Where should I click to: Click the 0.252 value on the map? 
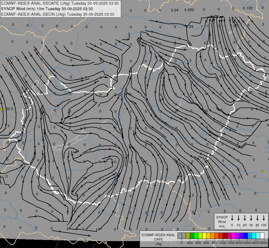point(189,10)
